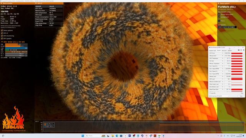This screenshot has width=246, height=138.
Task: Open the GPU selection dropdown in GPU-Z
Action: (219, 96)
